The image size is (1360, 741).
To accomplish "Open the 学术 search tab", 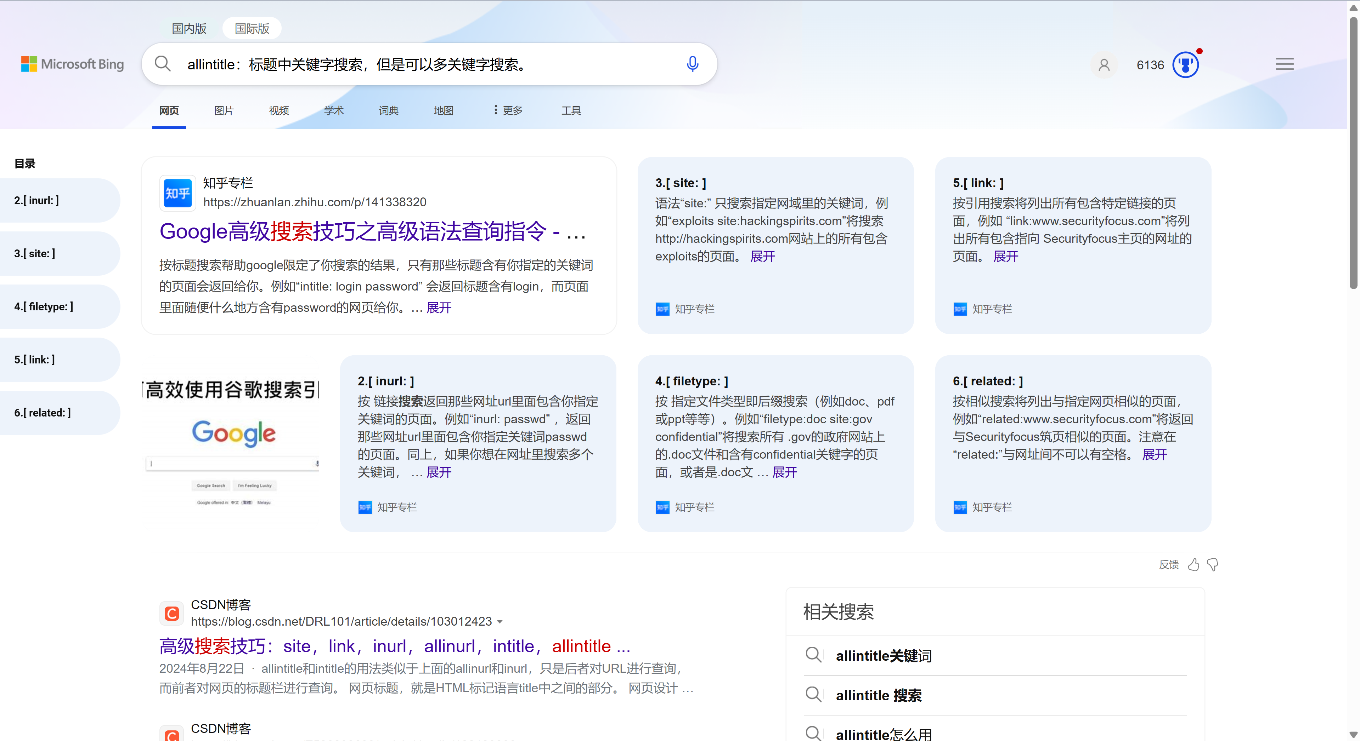I will click(x=334, y=110).
